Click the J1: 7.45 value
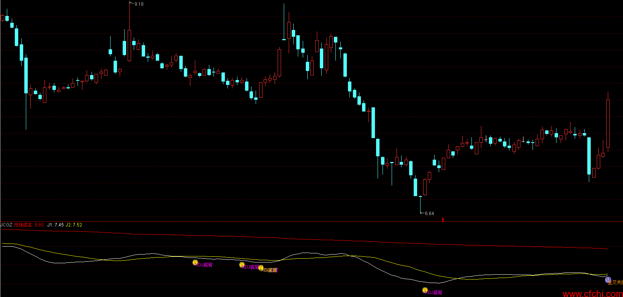The image size is (623, 297). 55,225
